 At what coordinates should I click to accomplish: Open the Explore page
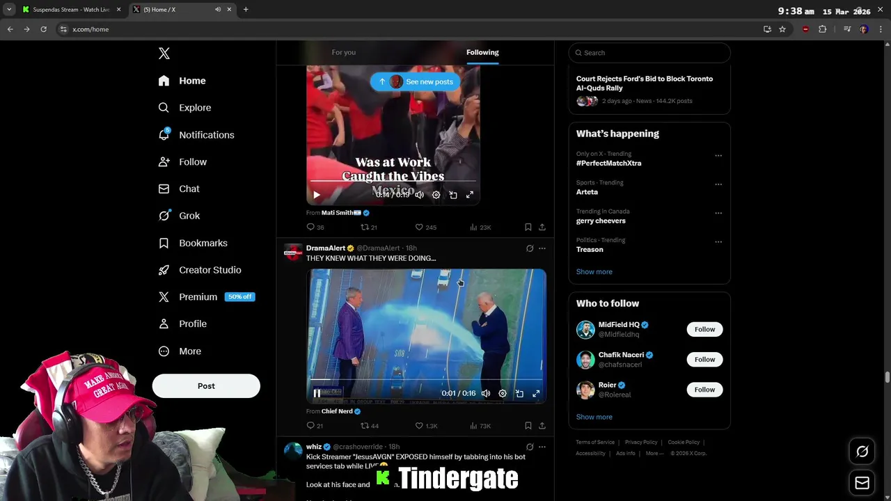click(x=184, y=108)
